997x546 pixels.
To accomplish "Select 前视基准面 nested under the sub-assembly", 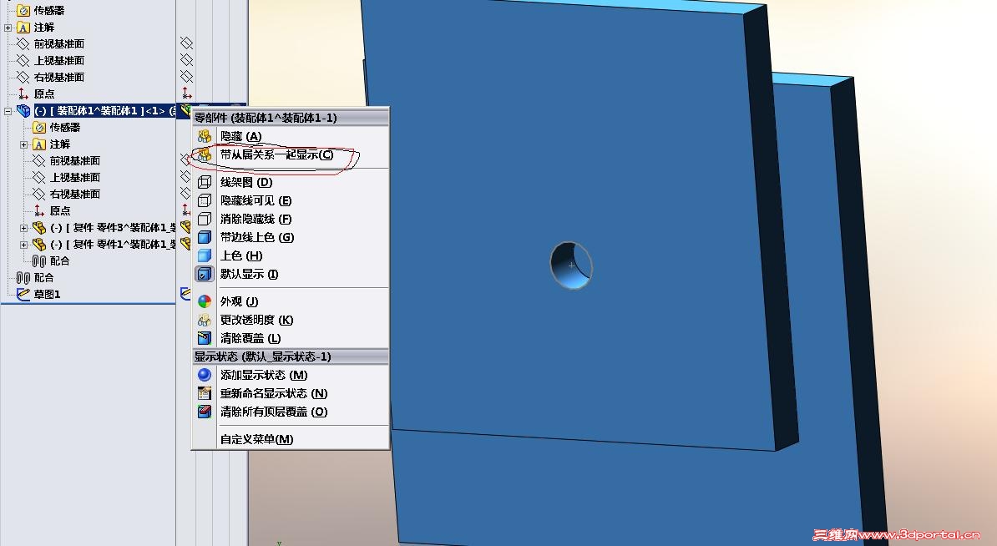I will coord(66,161).
